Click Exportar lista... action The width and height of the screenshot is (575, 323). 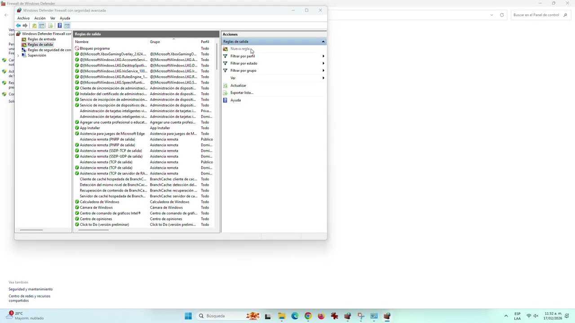242,92
